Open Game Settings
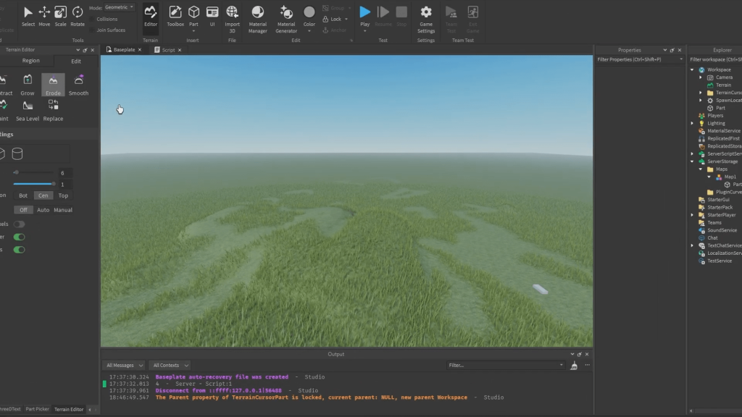742x417 pixels. (426, 20)
